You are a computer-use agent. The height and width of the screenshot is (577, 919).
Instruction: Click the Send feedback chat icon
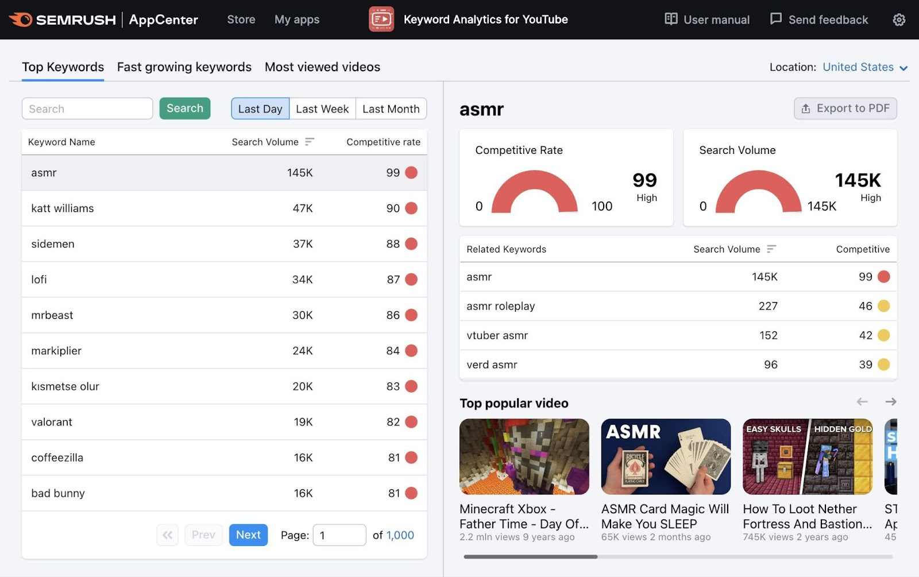click(x=776, y=19)
